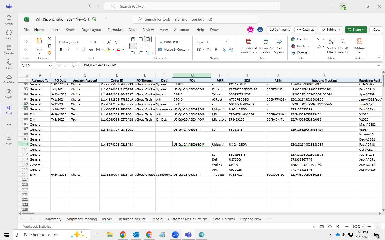Open the Data ribbon tab
Image resolution: width=385 pixels, height=240 pixels.
(132, 30)
